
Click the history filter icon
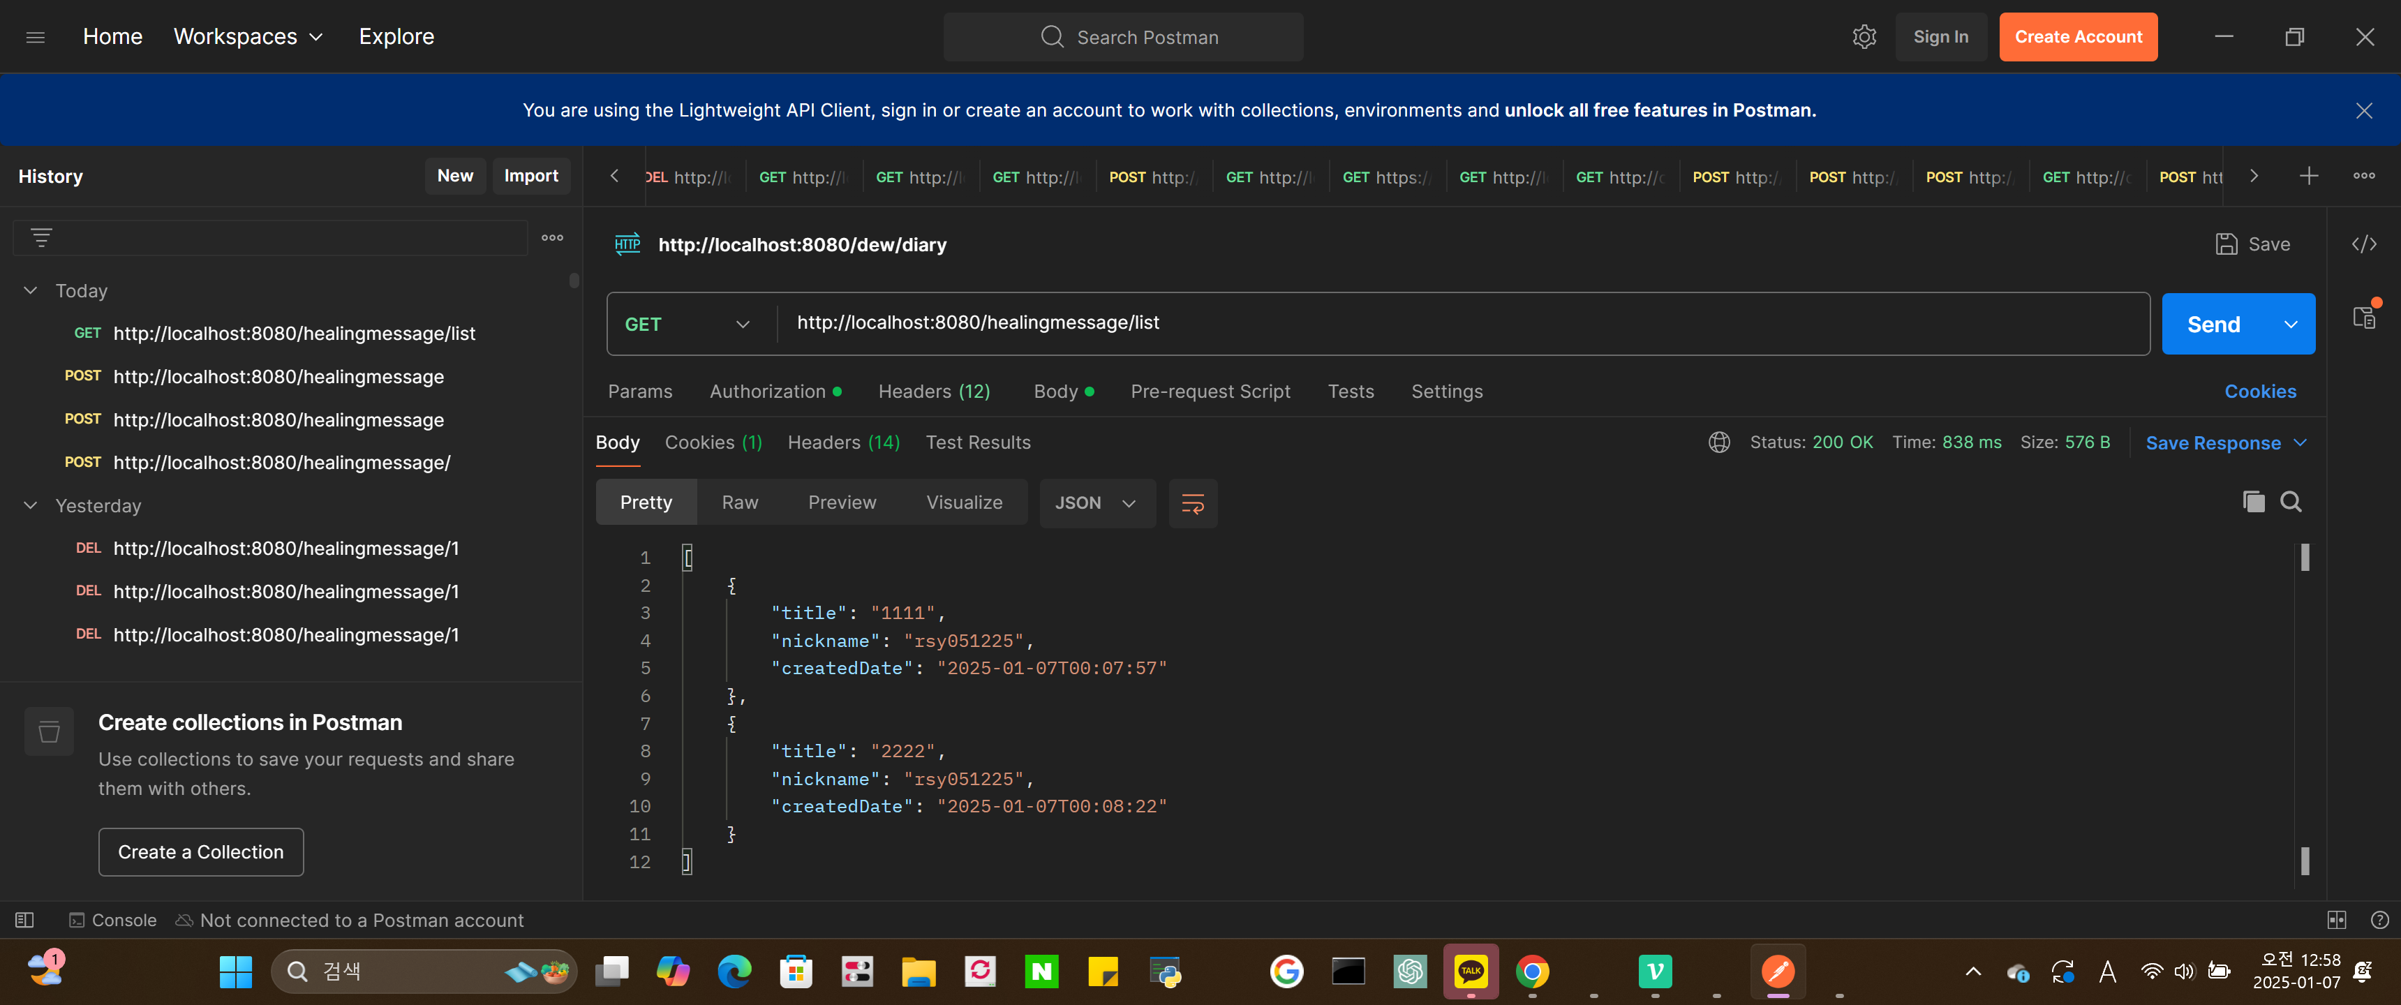pos(41,238)
